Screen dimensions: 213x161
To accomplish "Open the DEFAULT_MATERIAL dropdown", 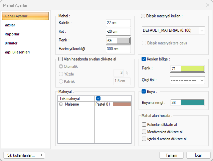I will coord(173,30).
